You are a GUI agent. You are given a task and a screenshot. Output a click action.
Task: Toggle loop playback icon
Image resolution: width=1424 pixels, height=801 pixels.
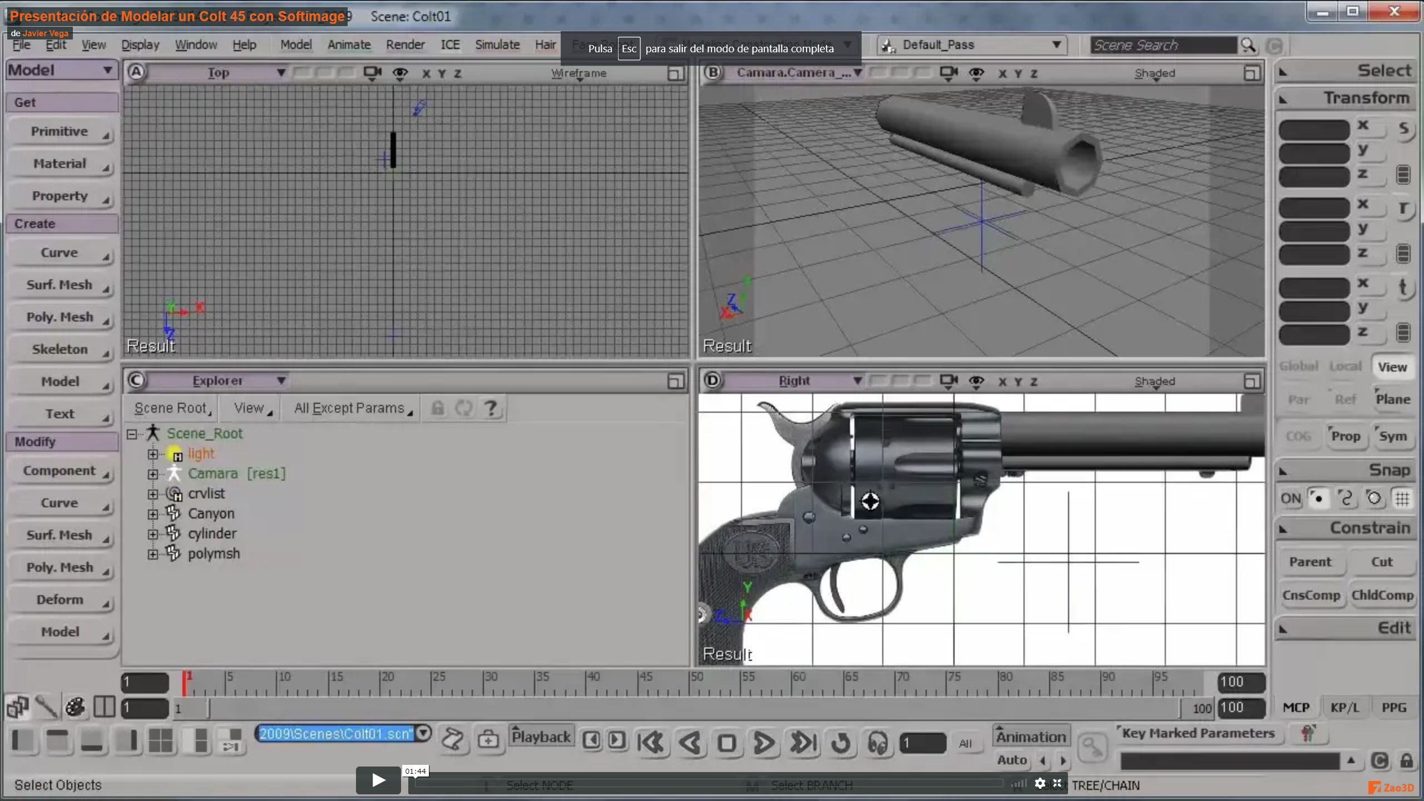(840, 743)
